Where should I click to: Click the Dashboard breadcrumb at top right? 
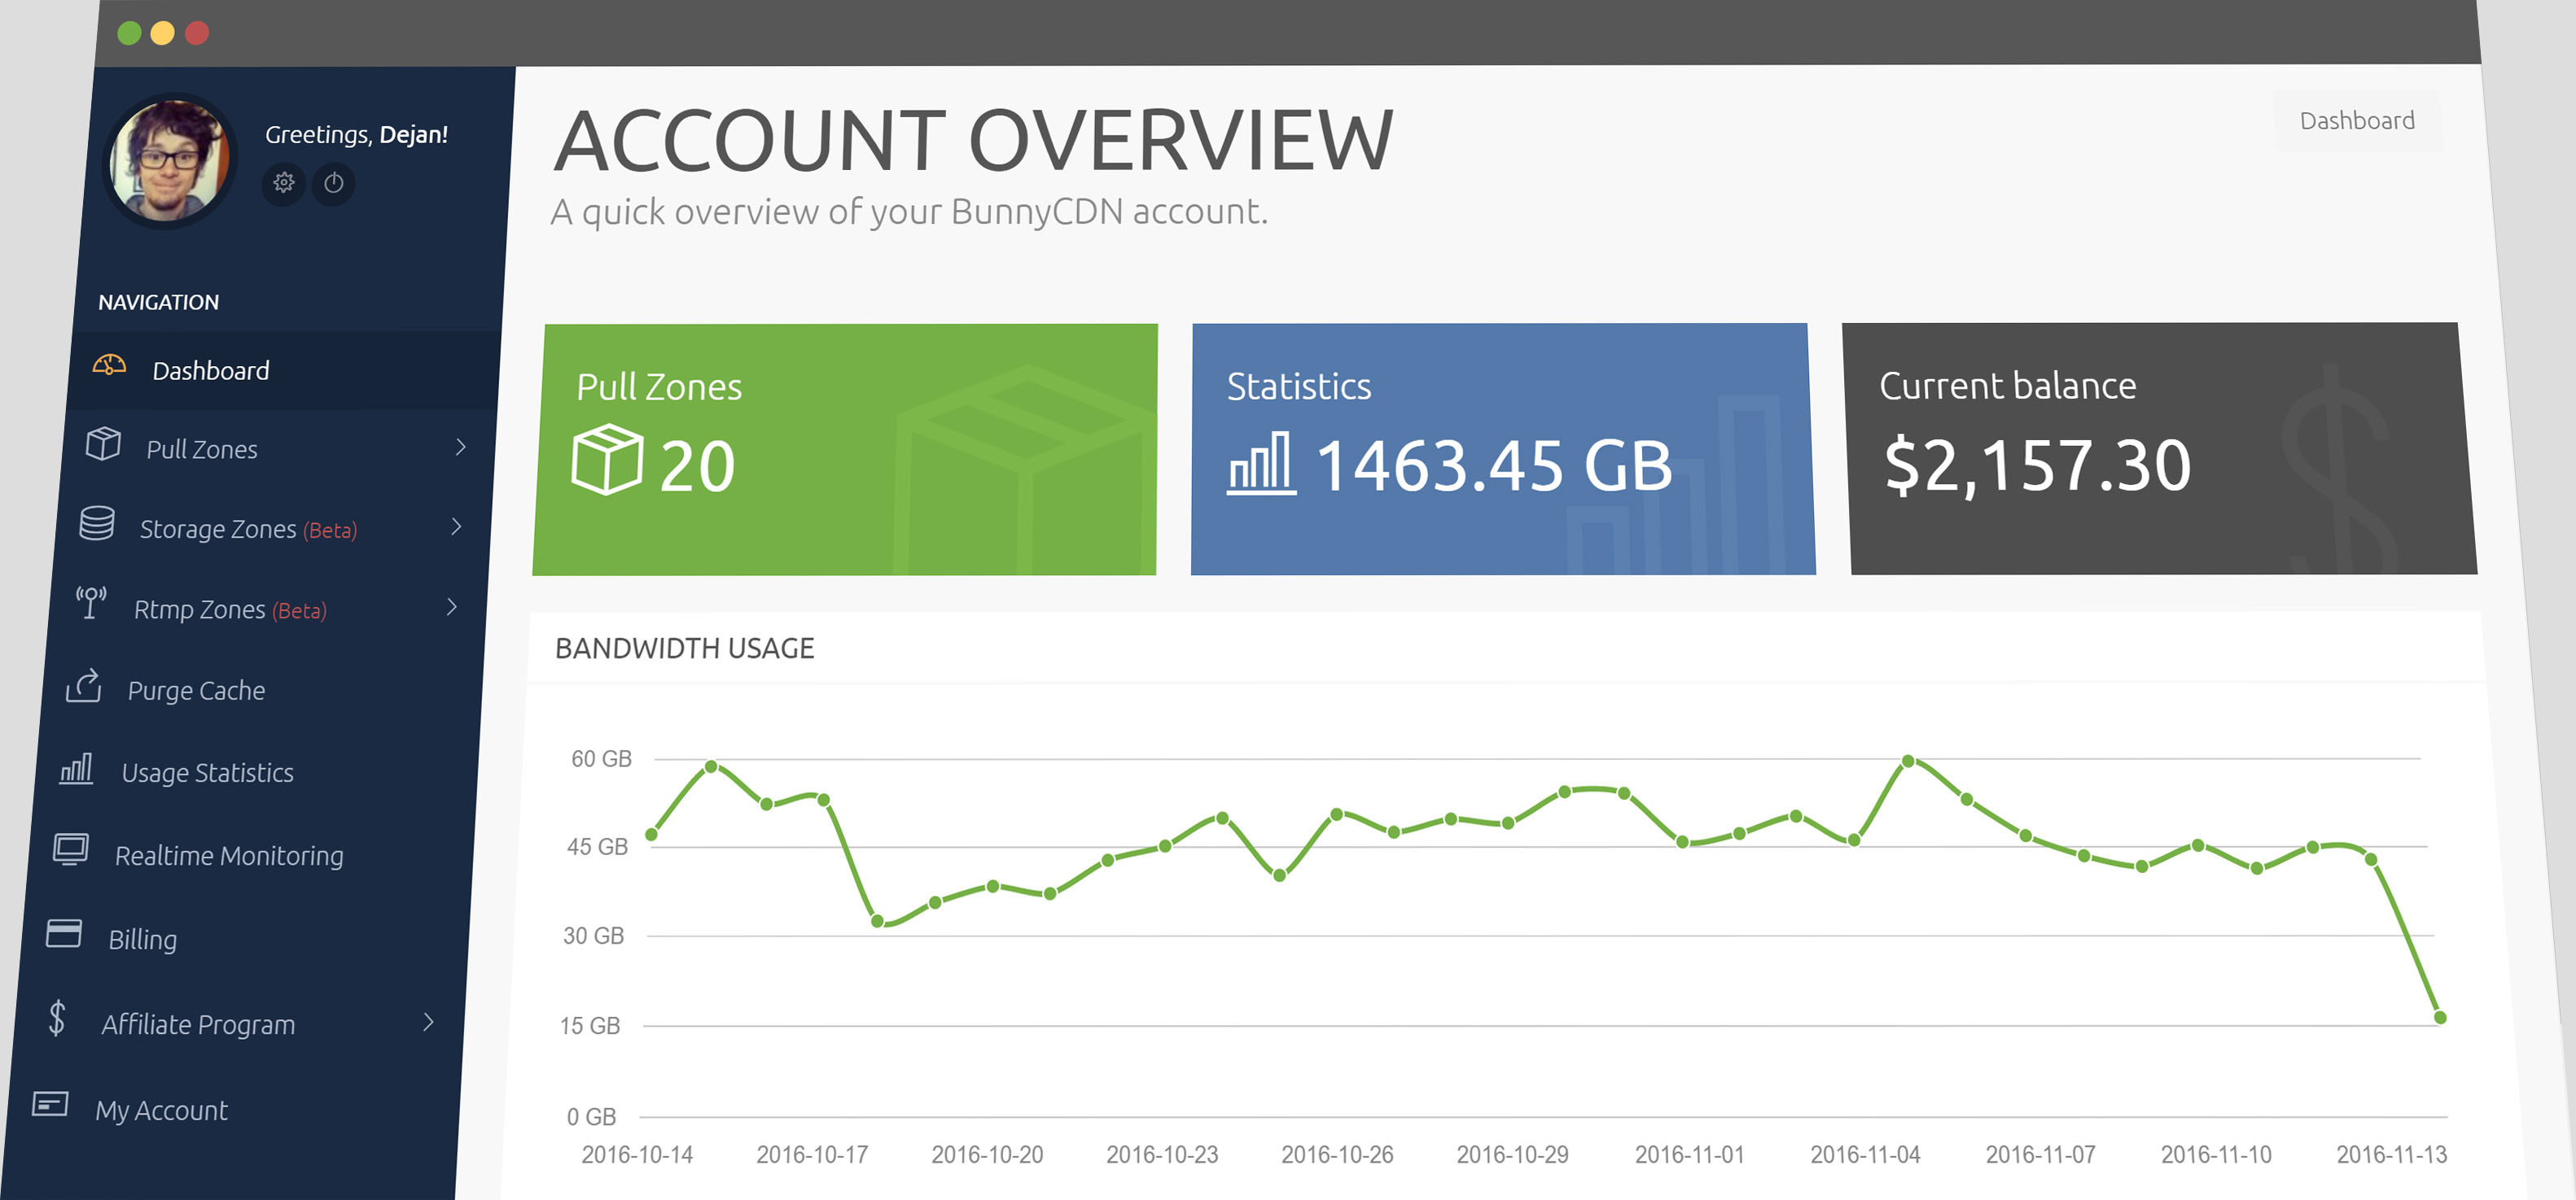point(2357,121)
